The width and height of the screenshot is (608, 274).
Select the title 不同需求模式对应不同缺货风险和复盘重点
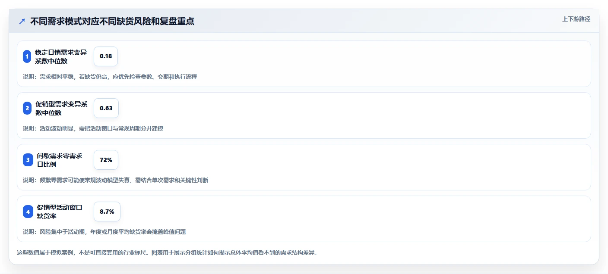[112, 21]
